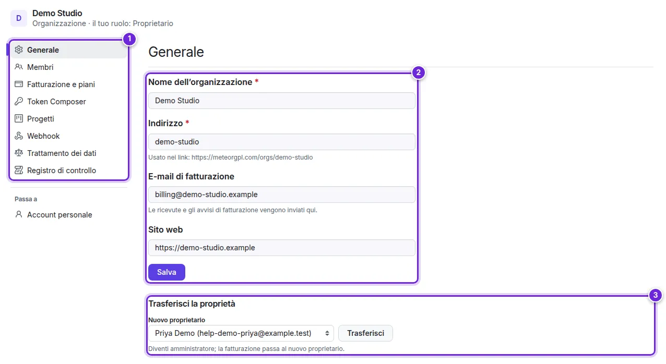
Task: Click the Registro di controllo log icon
Action: [19, 171]
